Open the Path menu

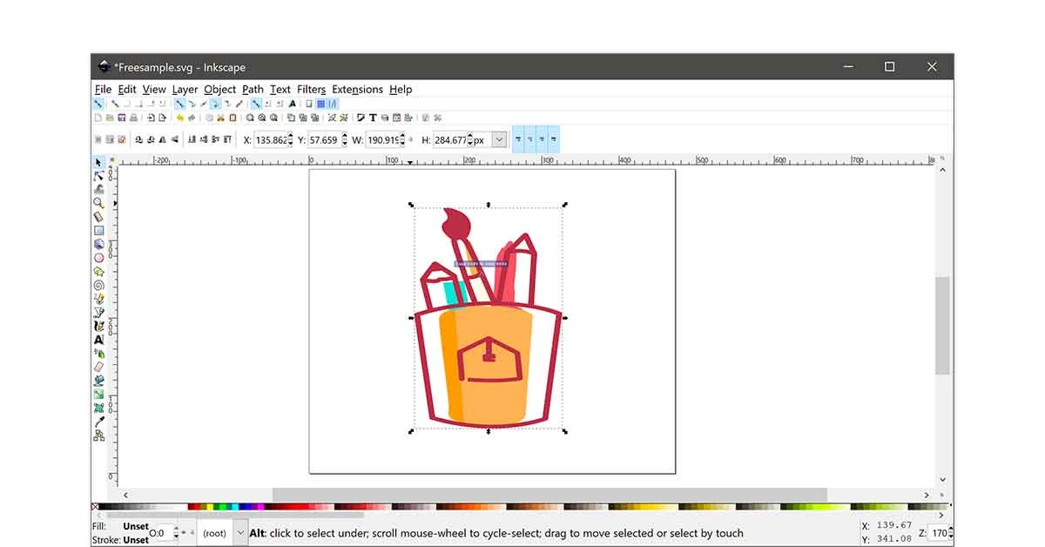pos(253,89)
